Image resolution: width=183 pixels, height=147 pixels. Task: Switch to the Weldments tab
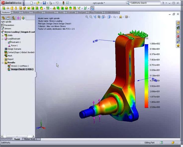tap(50, 12)
